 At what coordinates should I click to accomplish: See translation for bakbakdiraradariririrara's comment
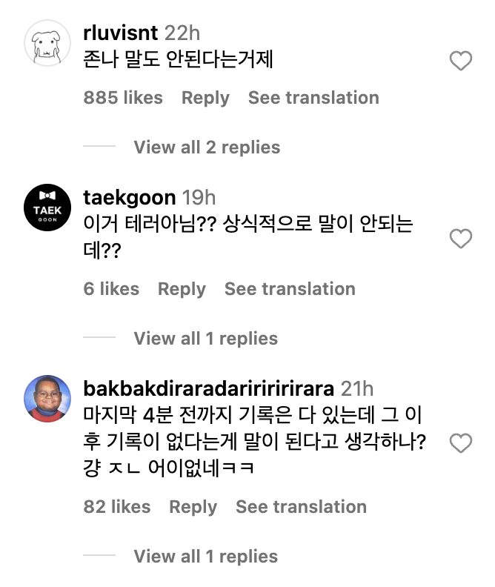(301, 507)
